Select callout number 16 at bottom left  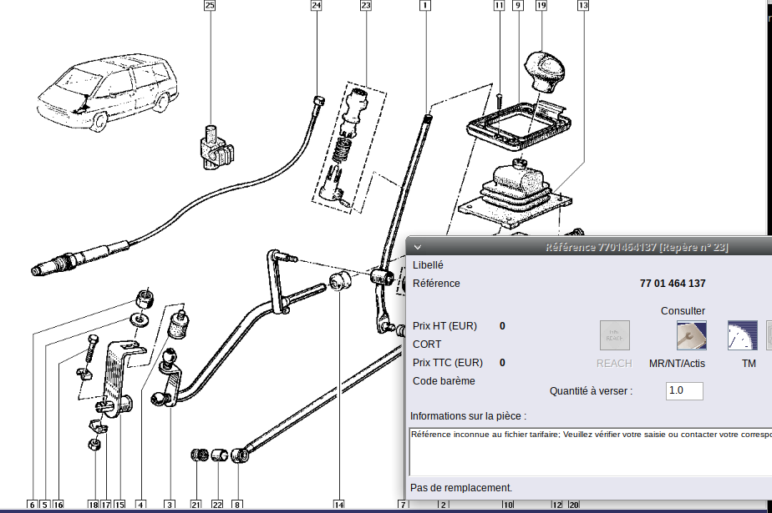[x=58, y=505]
